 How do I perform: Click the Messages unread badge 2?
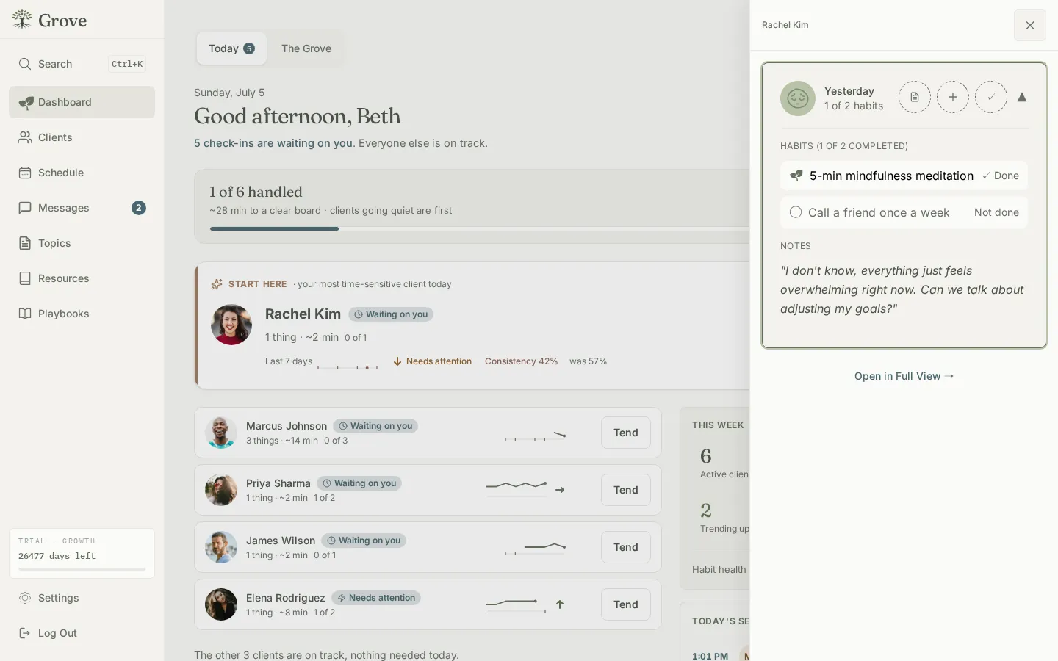coord(139,208)
